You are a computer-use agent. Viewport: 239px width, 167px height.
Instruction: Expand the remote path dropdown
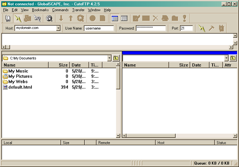[x=226, y=58]
